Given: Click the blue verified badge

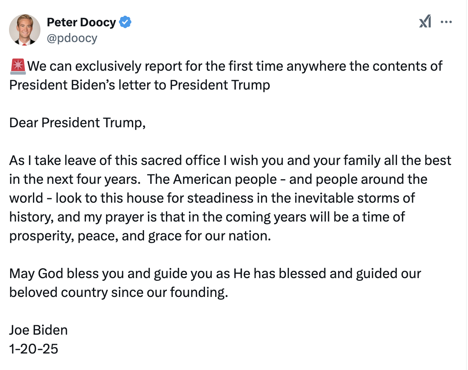Looking at the screenshot, I should coord(125,22).
